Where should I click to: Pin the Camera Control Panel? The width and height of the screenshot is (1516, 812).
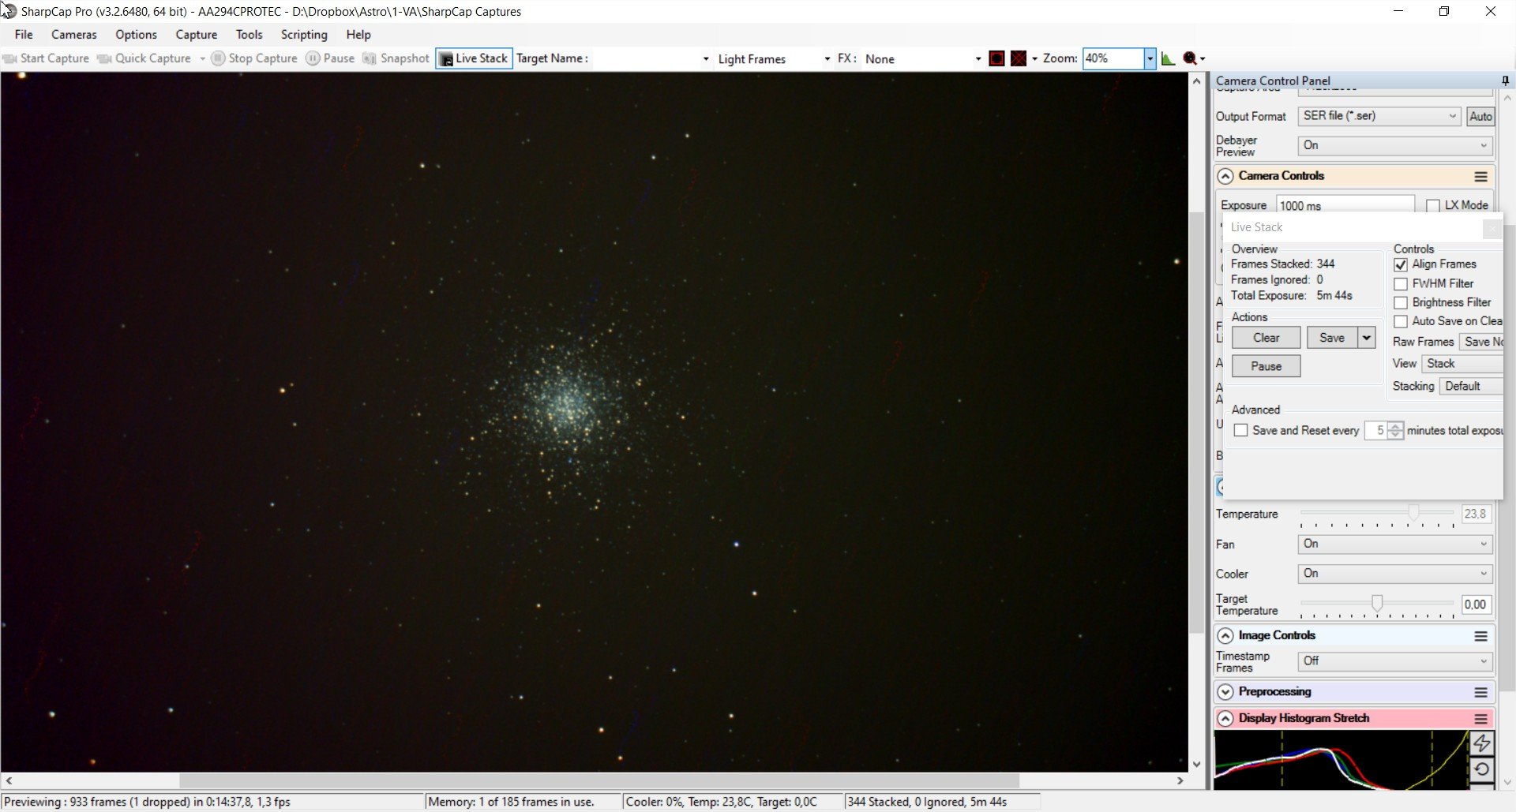(x=1505, y=80)
